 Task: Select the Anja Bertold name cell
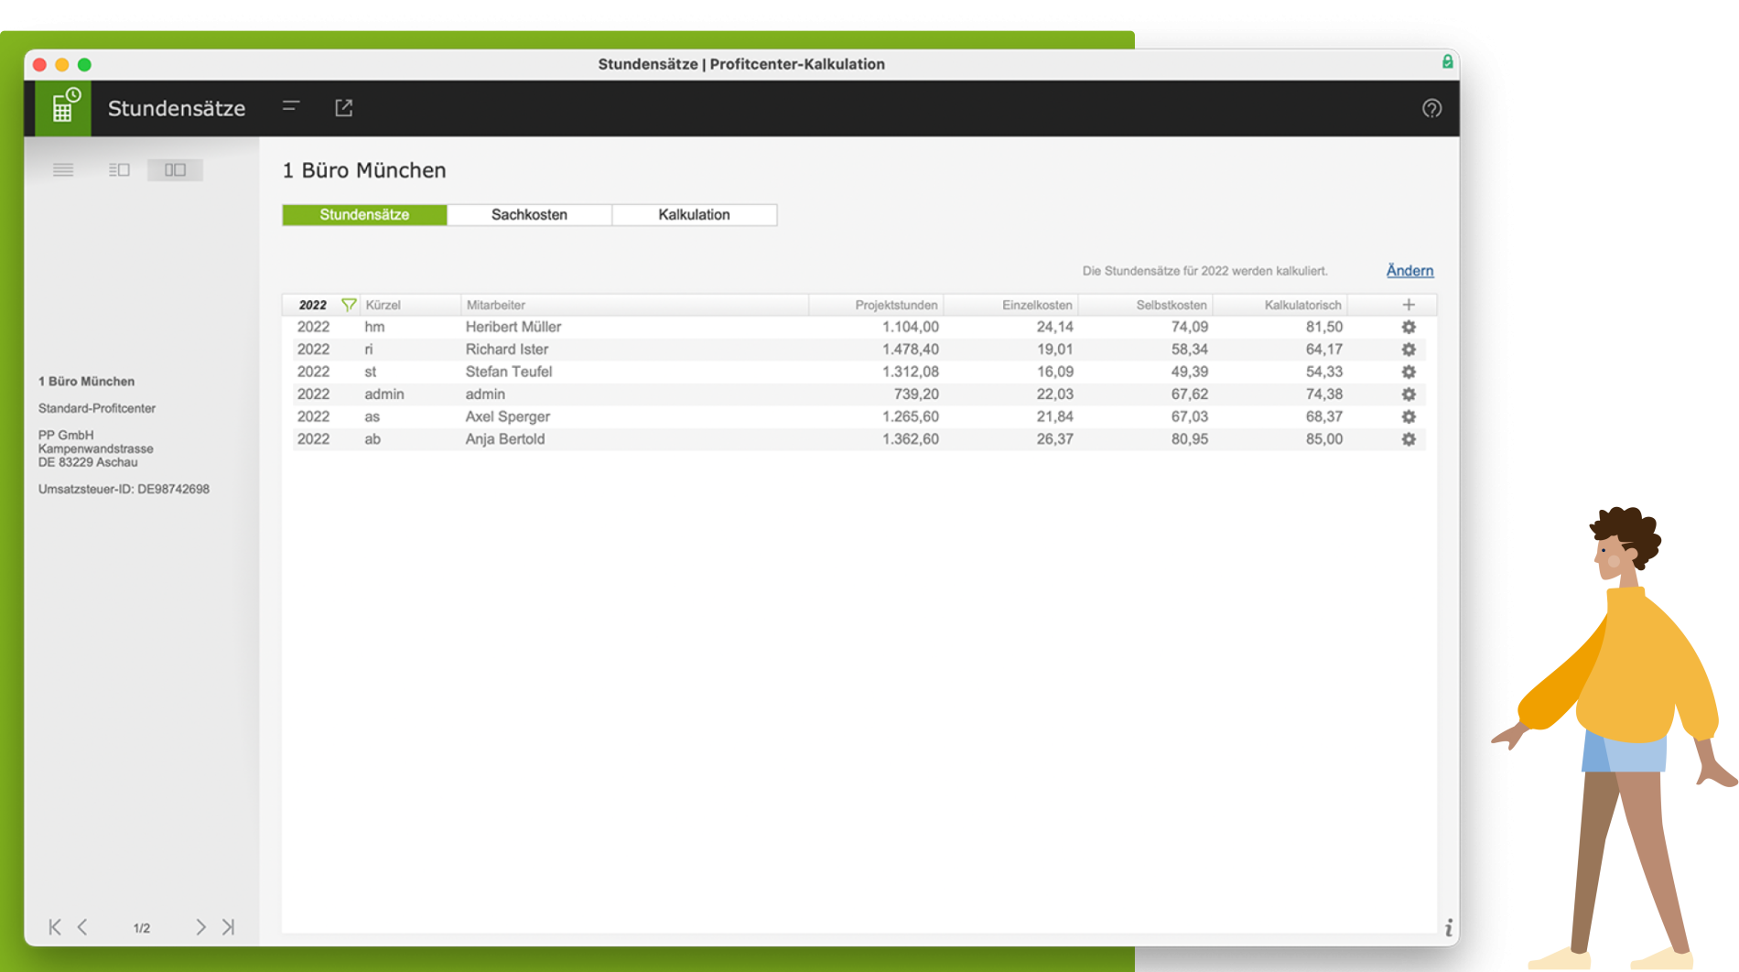[x=504, y=439]
